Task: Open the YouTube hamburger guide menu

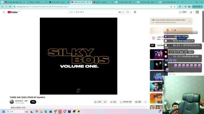Action: pyautogui.click(x=4, y=12)
